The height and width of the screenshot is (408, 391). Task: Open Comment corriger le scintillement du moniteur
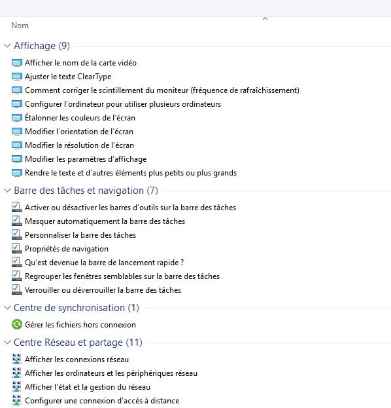tap(162, 90)
